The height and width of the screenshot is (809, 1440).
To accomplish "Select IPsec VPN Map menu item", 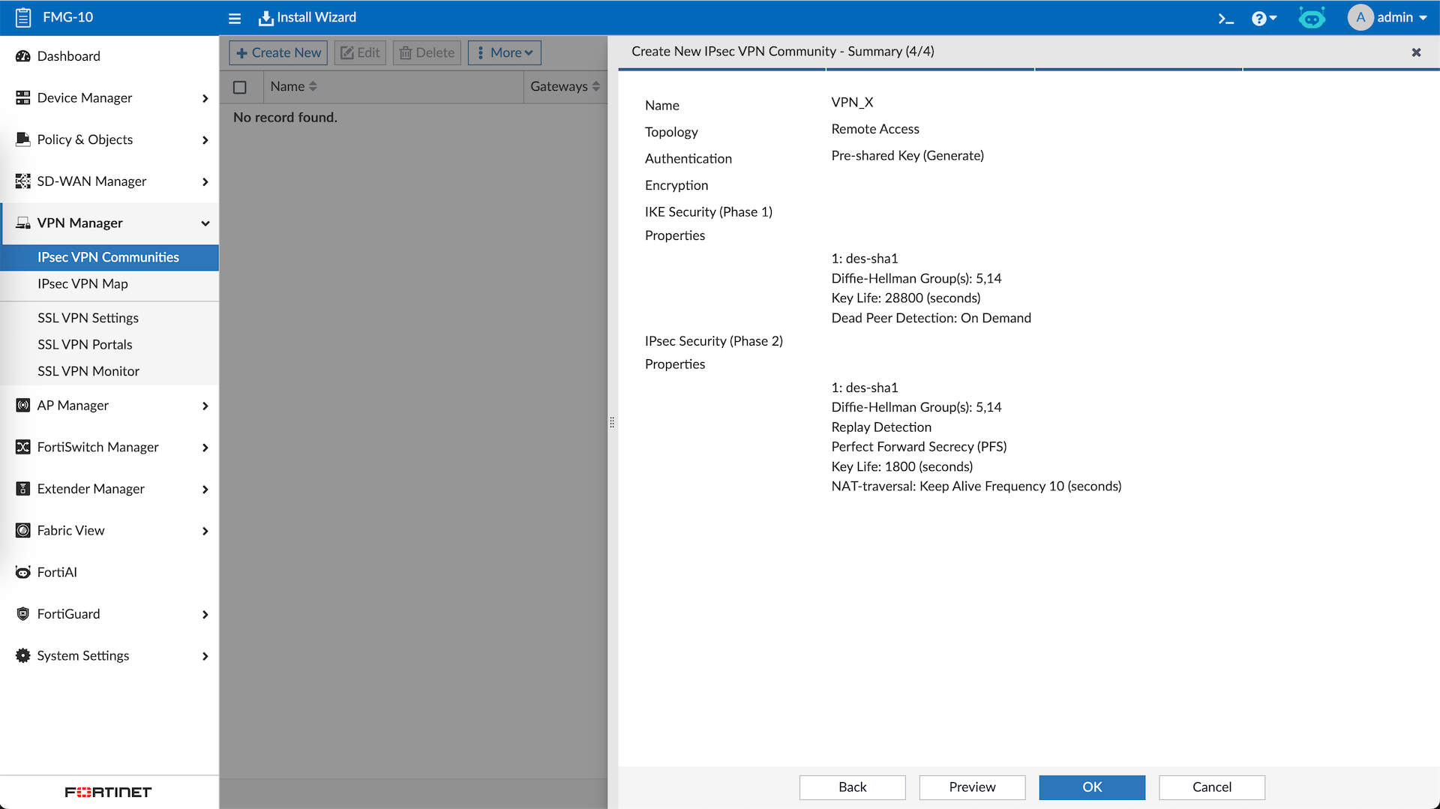I will pyautogui.click(x=82, y=283).
